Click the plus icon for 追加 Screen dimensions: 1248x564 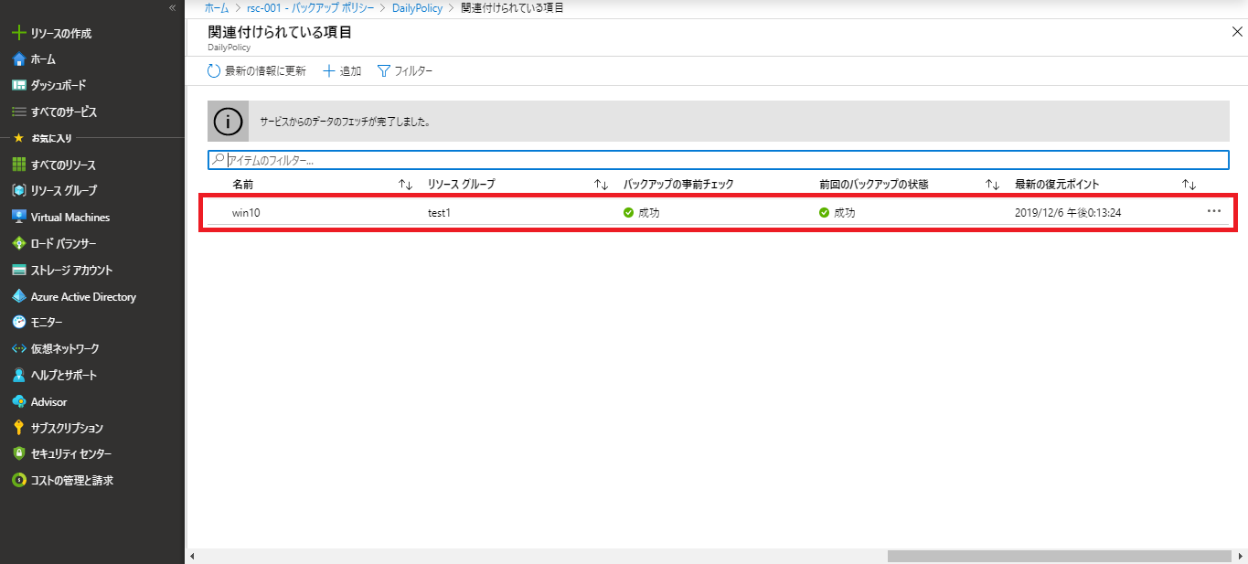[329, 71]
